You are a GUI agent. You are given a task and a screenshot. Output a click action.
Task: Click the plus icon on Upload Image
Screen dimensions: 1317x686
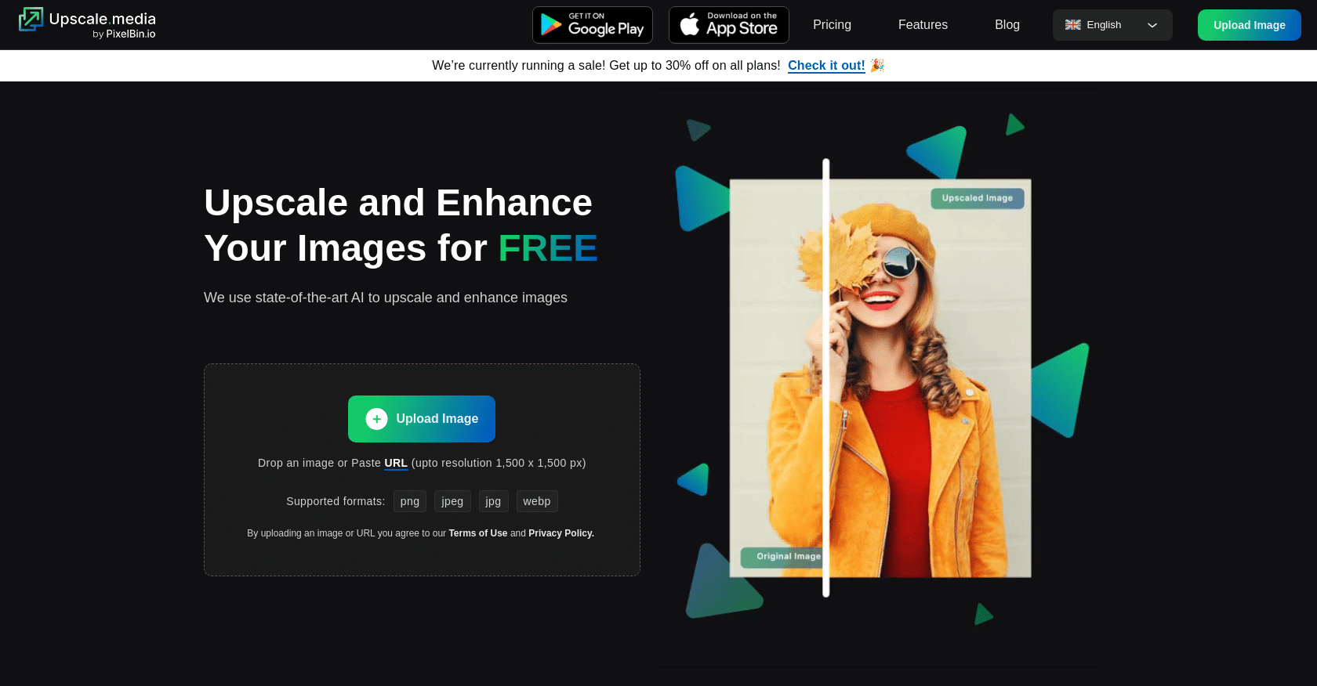(x=376, y=419)
